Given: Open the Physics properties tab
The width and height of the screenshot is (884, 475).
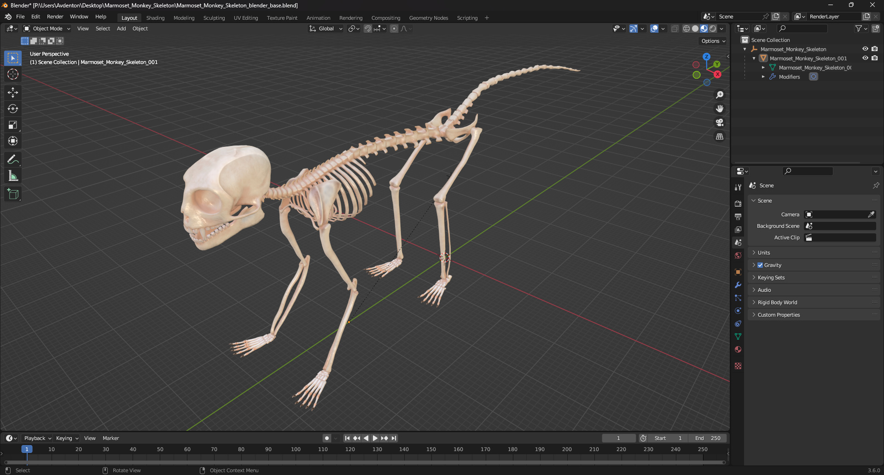Looking at the screenshot, I should (738, 311).
